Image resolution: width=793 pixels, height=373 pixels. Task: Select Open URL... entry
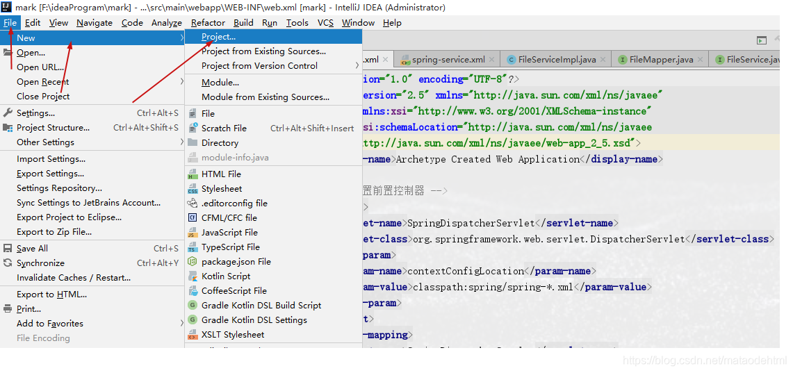point(92,67)
